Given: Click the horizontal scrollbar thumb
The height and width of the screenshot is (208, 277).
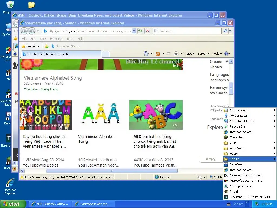Looking at the screenshot, I should (112, 171).
